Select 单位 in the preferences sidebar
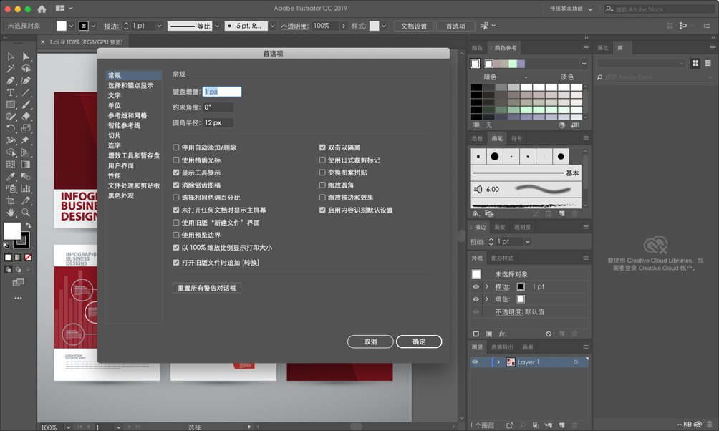 (113, 105)
